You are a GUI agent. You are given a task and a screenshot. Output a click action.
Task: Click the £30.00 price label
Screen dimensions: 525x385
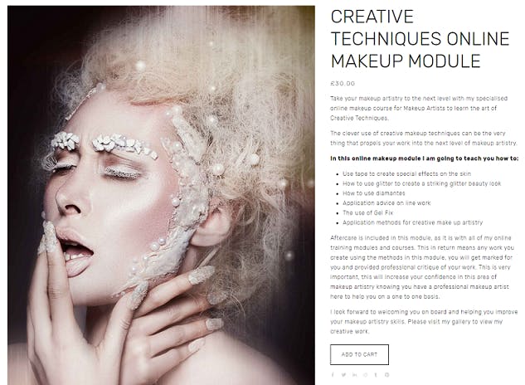point(343,84)
